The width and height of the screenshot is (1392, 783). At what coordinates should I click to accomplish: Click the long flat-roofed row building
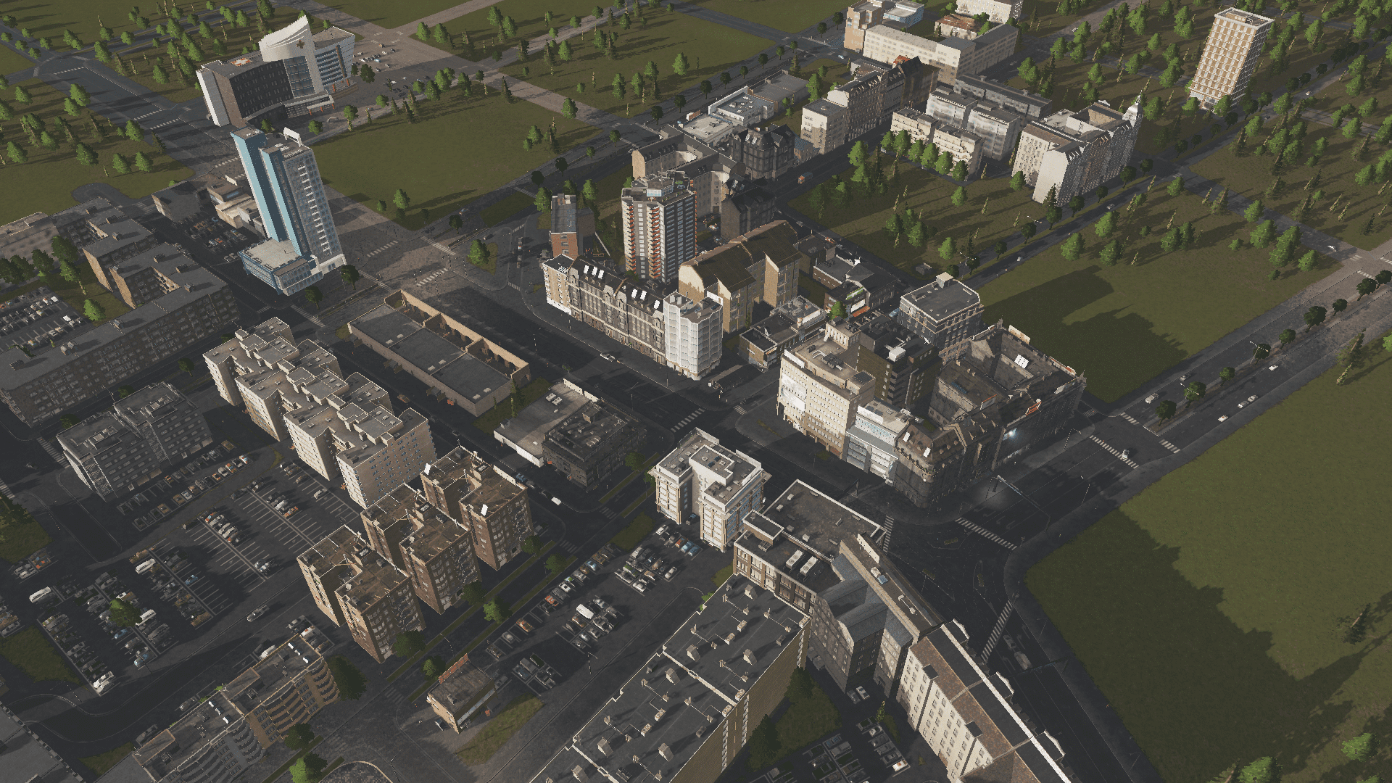coord(439,351)
